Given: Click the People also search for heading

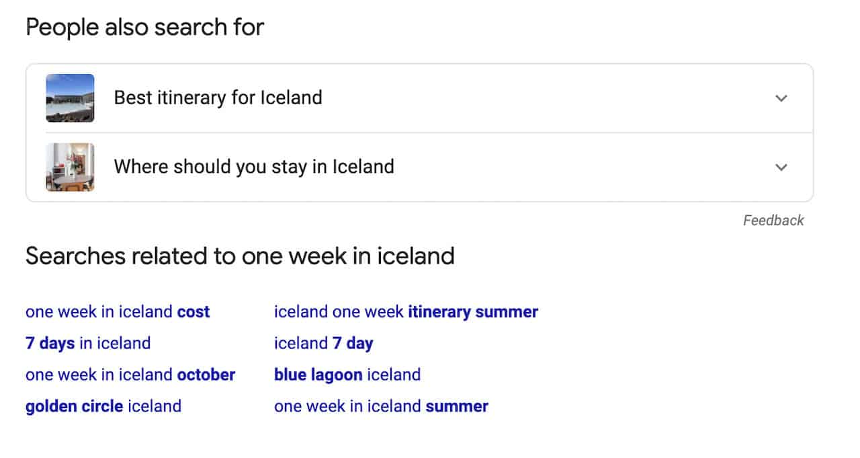Looking at the screenshot, I should (x=145, y=28).
